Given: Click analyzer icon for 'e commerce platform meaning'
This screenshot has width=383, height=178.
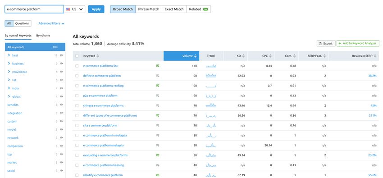Looking at the screenshot, I should 158,165.
